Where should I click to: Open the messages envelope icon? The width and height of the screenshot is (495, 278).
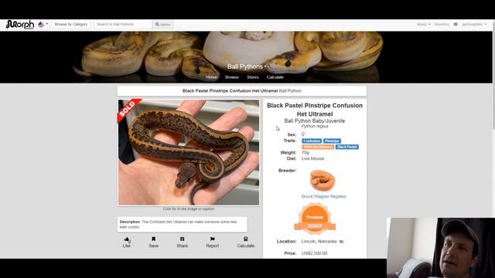click(456, 24)
